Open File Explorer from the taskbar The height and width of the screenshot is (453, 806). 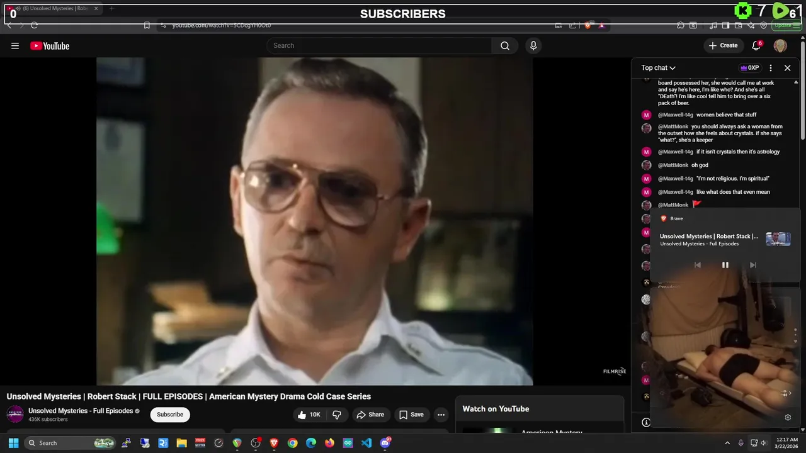click(181, 443)
